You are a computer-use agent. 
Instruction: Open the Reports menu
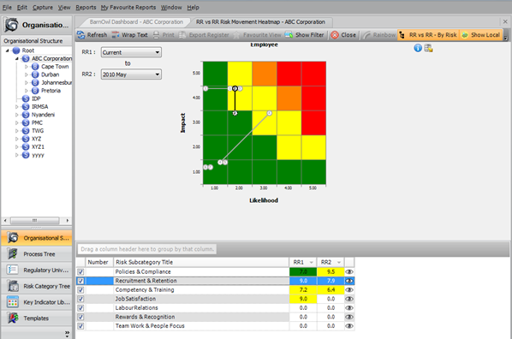[x=86, y=7]
